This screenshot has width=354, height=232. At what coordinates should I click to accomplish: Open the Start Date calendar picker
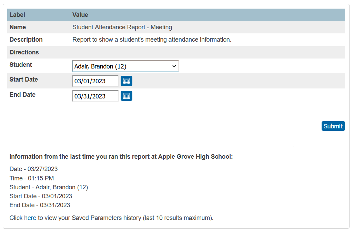pos(127,81)
